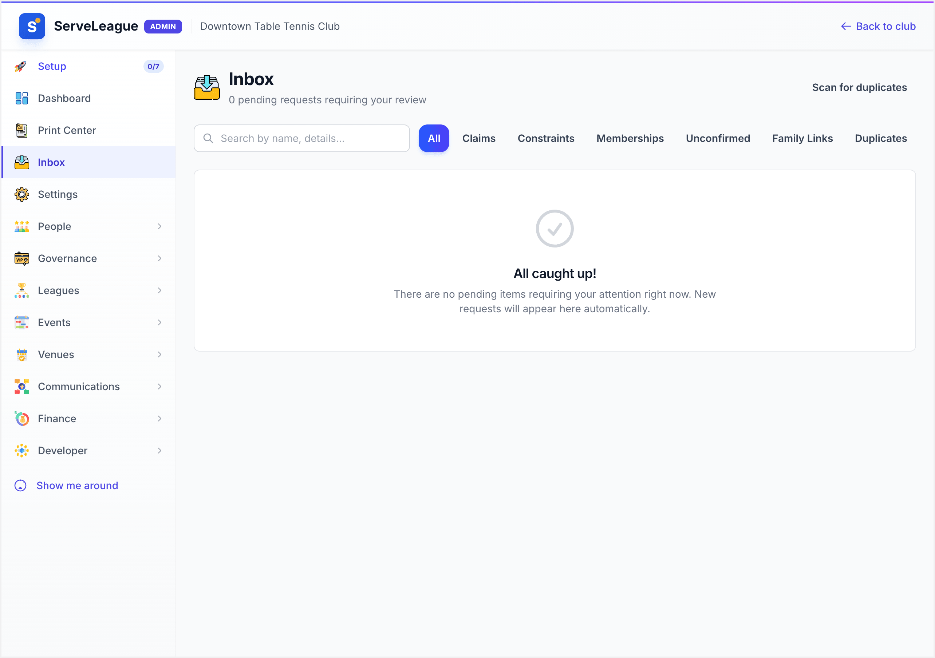Image resolution: width=935 pixels, height=658 pixels.
Task: Click the Communications network icon
Action: [x=21, y=387]
